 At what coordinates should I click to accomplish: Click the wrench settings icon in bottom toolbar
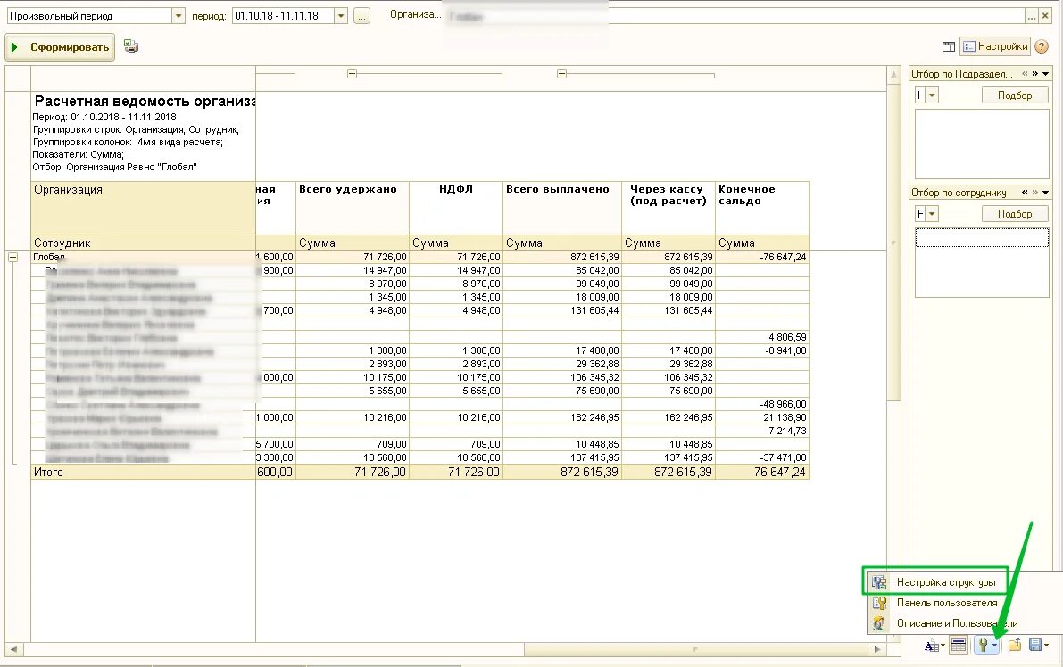(983, 646)
